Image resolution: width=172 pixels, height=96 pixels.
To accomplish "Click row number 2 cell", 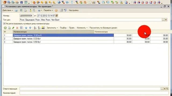I will click(x=8, y=39).
